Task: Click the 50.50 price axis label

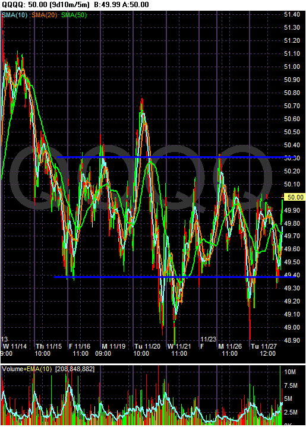Action: click(x=292, y=132)
